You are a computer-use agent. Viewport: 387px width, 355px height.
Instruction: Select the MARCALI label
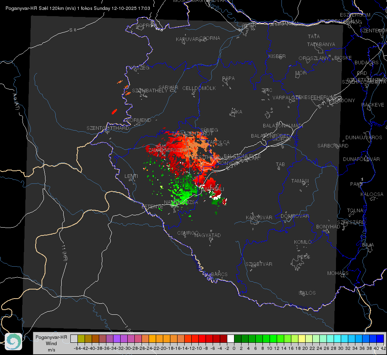tap(213, 189)
